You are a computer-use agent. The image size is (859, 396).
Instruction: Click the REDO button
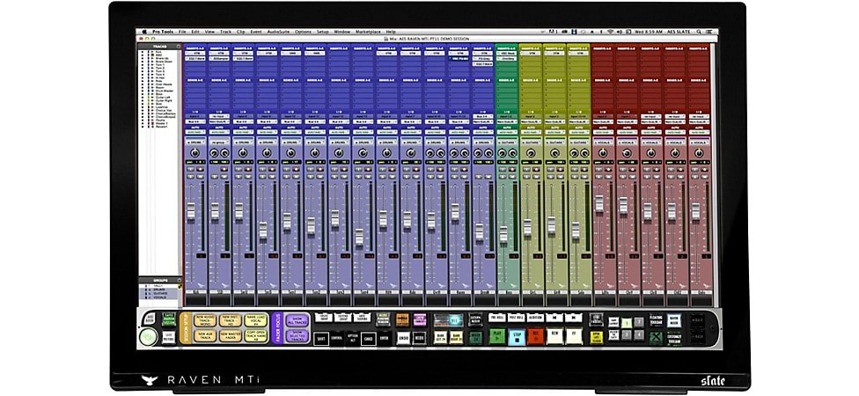point(419,338)
